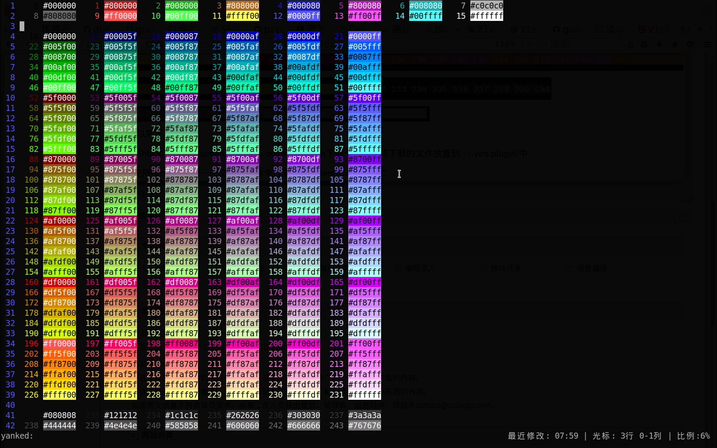Select the #000080 navy swatch
The height and width of the screenshot is (448, 717).
pos(303,6)
